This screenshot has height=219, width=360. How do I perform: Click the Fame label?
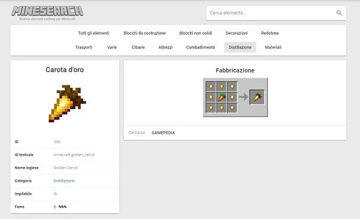click(x=19, y=207)
